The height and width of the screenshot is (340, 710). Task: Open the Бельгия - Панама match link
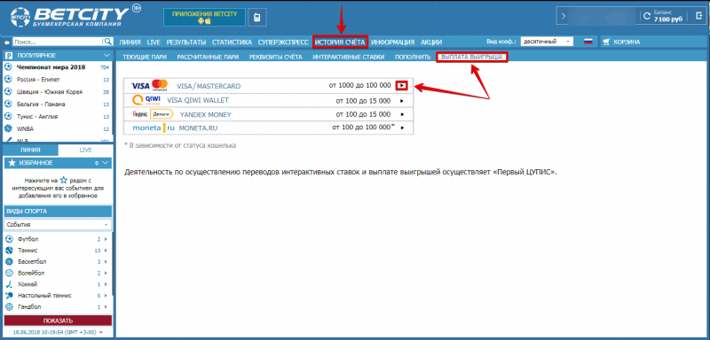pyautogui.click(x=41, y=104)
